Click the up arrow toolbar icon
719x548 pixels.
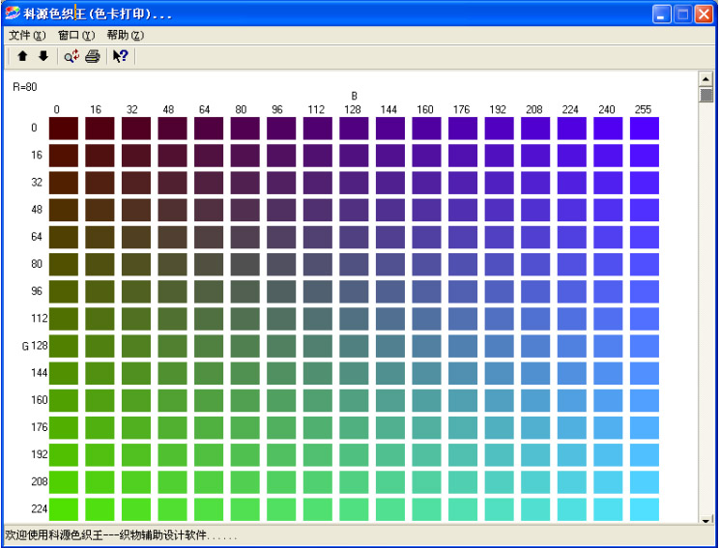(22, 56)
